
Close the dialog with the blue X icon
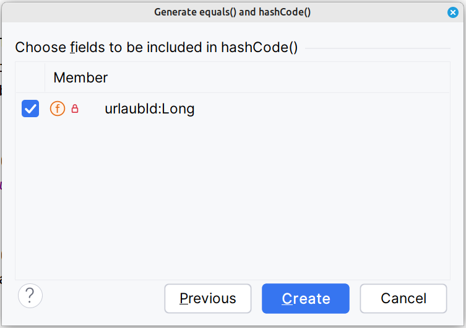[x=453, y=12]
